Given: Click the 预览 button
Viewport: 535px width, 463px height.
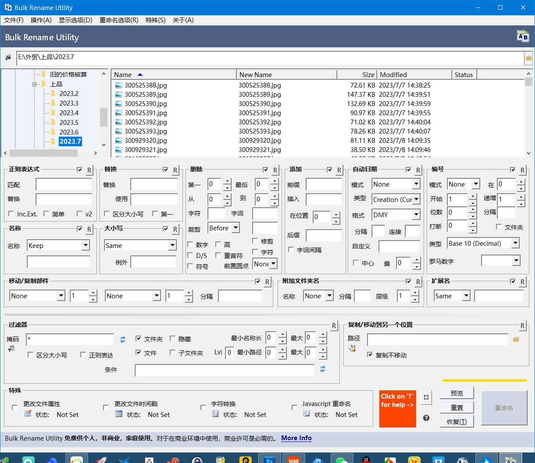Looking at the screenshot, I should (x=457, y=393).
